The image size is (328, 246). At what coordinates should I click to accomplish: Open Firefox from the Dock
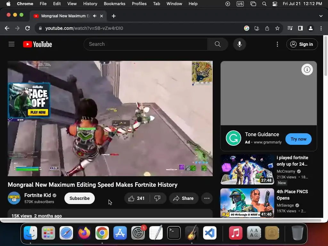(x=84, y=233)
